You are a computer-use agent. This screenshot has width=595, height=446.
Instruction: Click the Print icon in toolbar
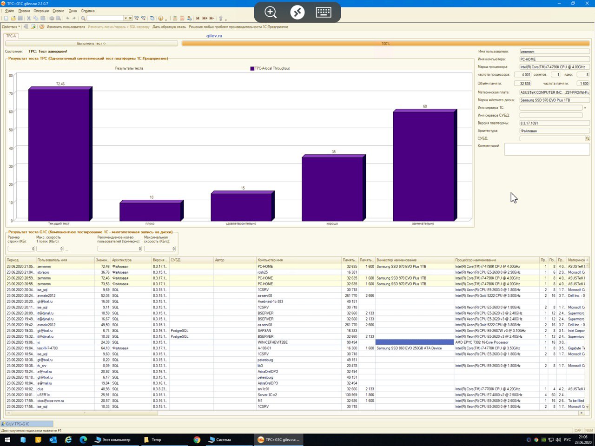pos(52,18)
